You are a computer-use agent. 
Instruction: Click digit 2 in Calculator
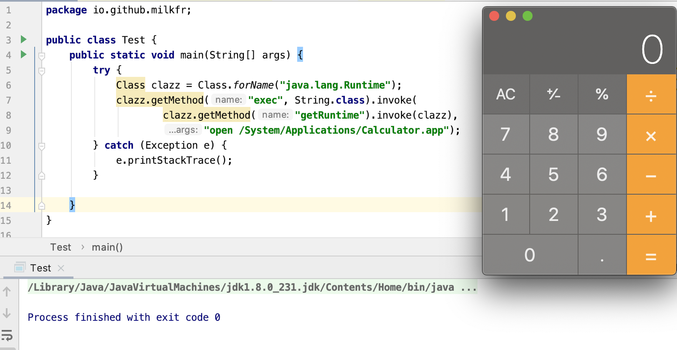(554, 215)
